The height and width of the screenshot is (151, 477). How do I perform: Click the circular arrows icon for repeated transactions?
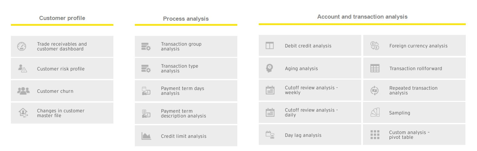click(375, 90)
